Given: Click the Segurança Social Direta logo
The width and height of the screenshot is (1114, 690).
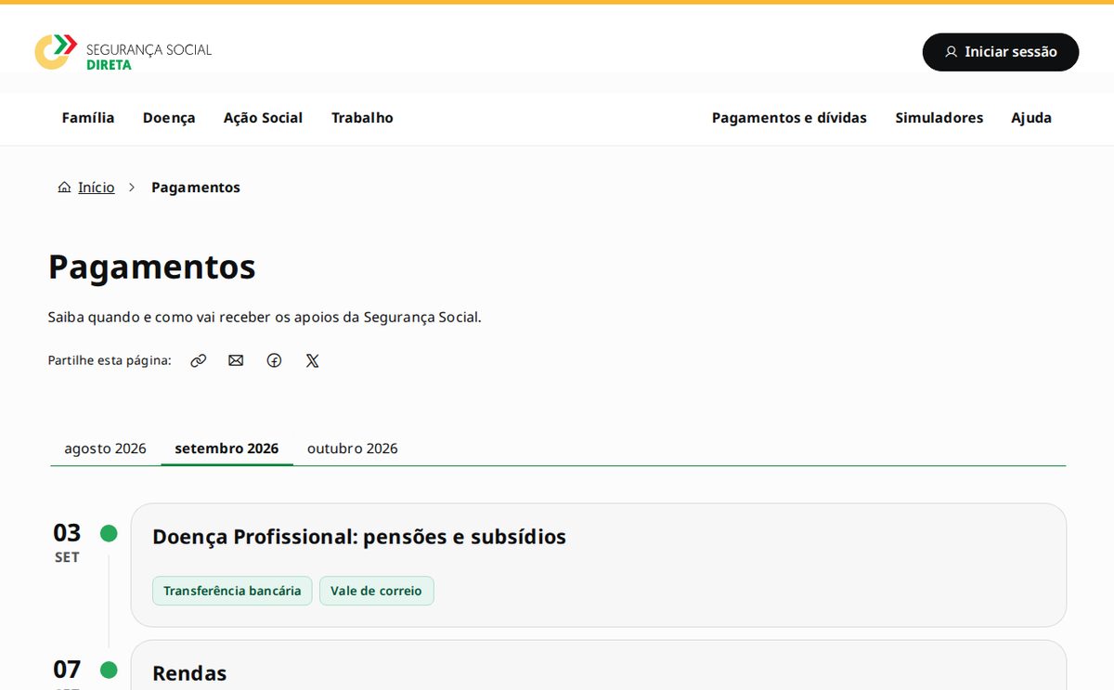Looking at the screenshot, I should 123,52.
